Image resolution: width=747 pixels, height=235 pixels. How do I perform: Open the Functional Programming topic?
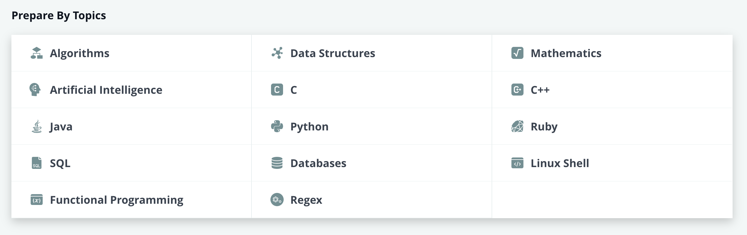[x=117, y=200]
